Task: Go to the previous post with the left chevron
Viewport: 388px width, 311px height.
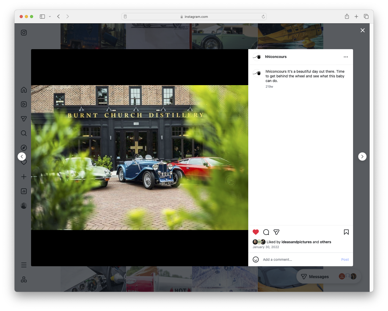Action: coord(22,156)
